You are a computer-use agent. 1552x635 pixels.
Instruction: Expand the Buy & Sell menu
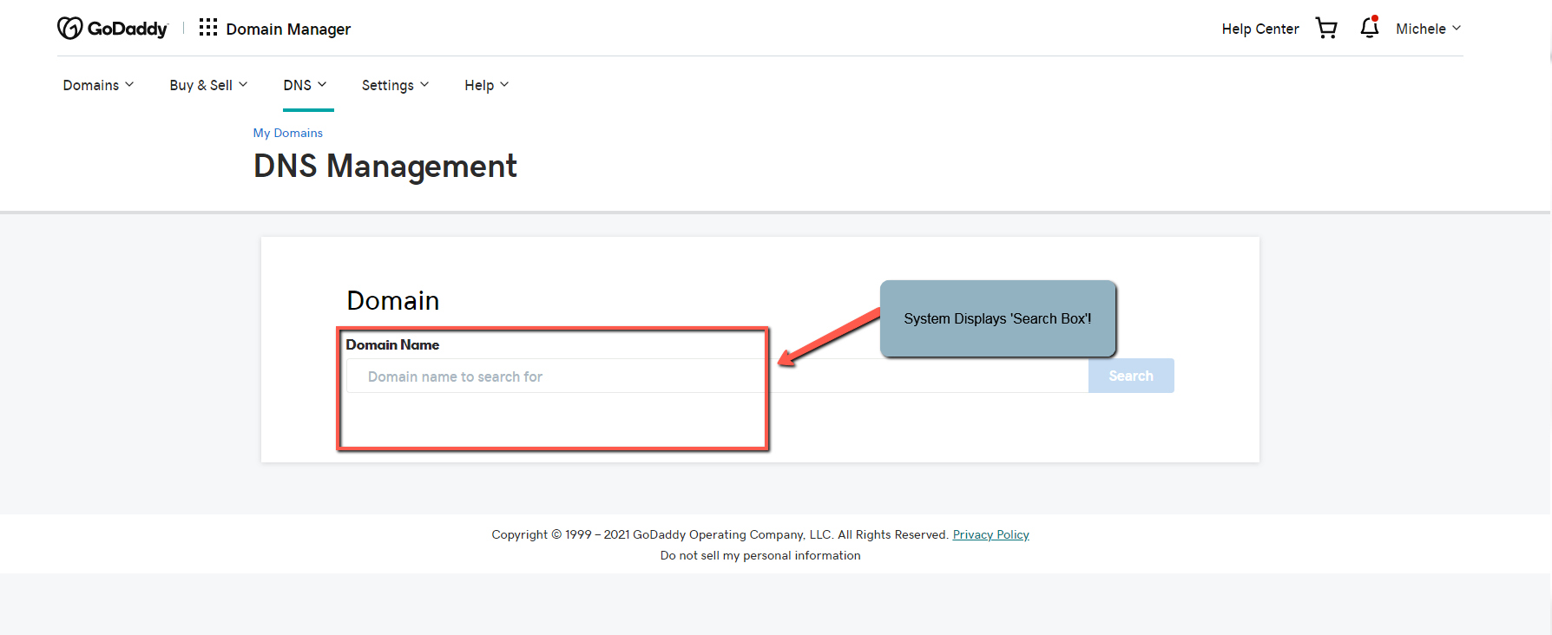click(208, 85)
